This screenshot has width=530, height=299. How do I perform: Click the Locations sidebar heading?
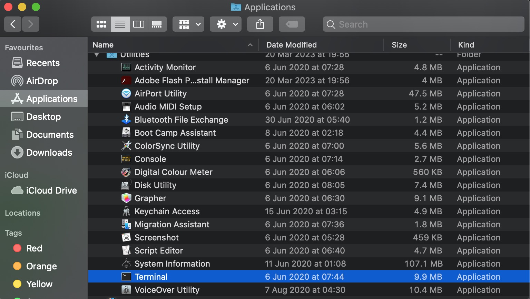tap(22, 213)
